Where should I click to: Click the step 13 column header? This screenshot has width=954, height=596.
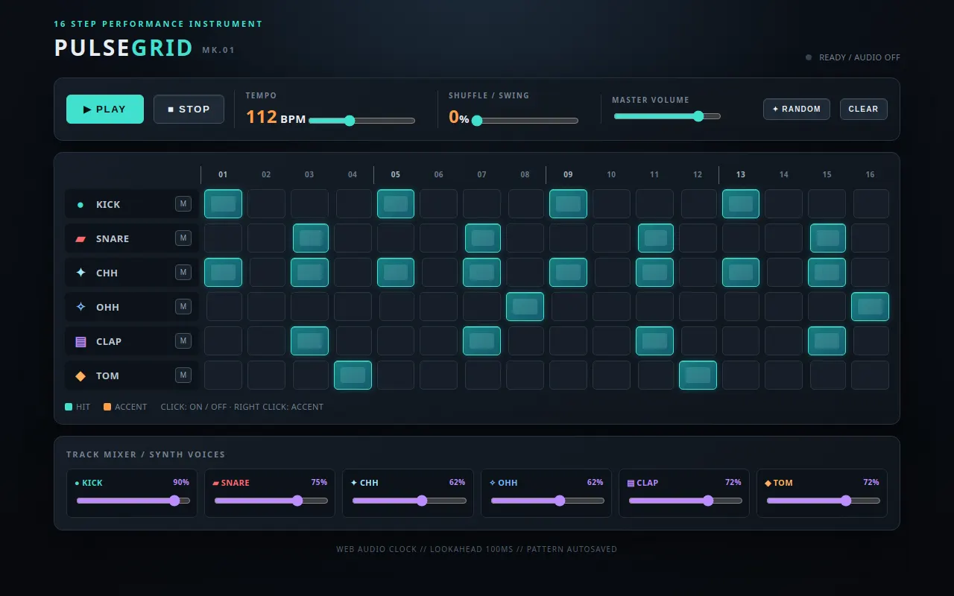(x=741, y=174)
